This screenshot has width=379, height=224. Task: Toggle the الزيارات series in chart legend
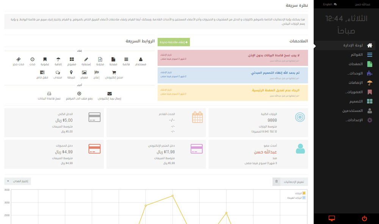(298, 193)
